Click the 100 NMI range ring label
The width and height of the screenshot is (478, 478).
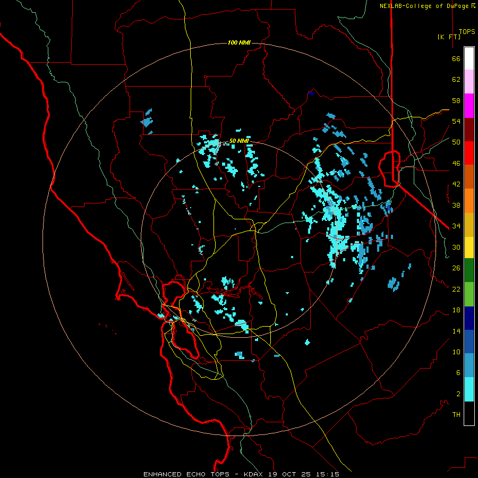[239, 42]
